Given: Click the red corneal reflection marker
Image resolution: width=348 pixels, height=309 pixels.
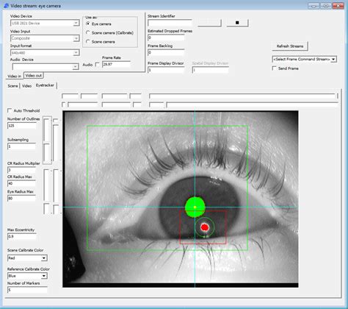Looking at the screenshot, I should 205,227.
